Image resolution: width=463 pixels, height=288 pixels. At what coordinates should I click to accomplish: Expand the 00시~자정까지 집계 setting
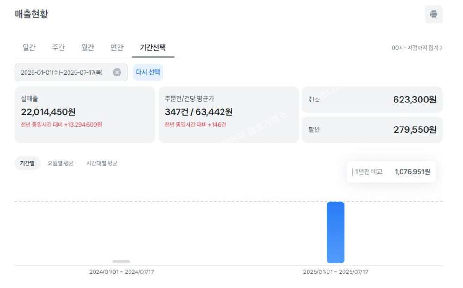tap(417, 48)
